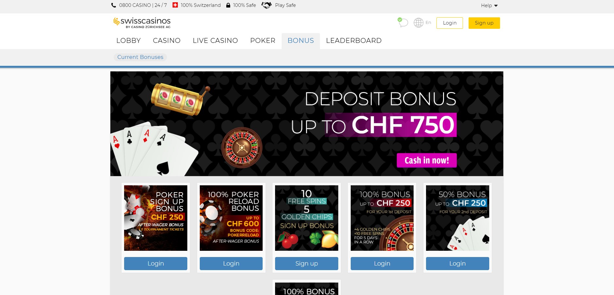Open the Poker Sign Up Bonus thumbnail
Image resolution: width=614 pixels, height=295 pixels.
(156, 218)
